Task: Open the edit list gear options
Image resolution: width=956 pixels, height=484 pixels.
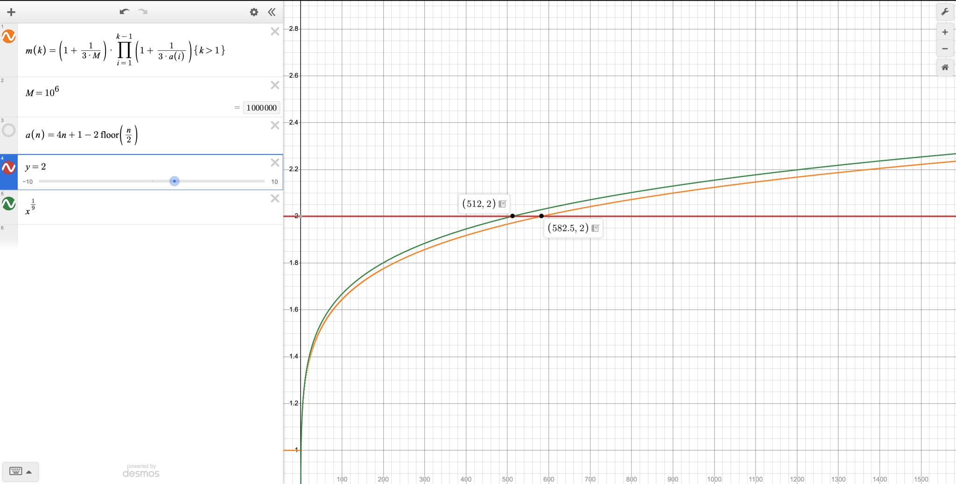Action: coord(254,12)
